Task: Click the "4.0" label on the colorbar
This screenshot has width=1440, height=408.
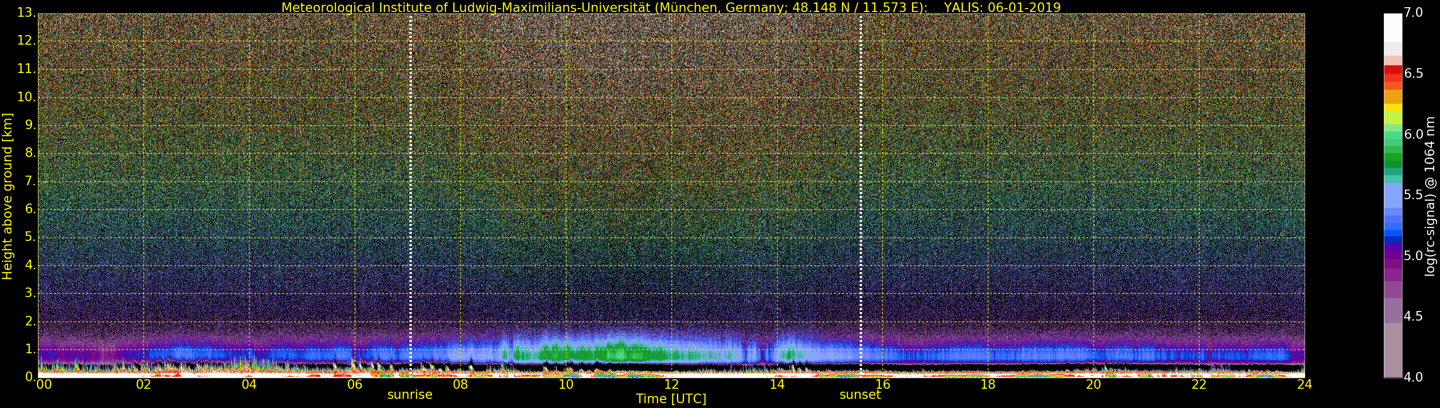Action: pyautogui.click(x=1413, y=377)
